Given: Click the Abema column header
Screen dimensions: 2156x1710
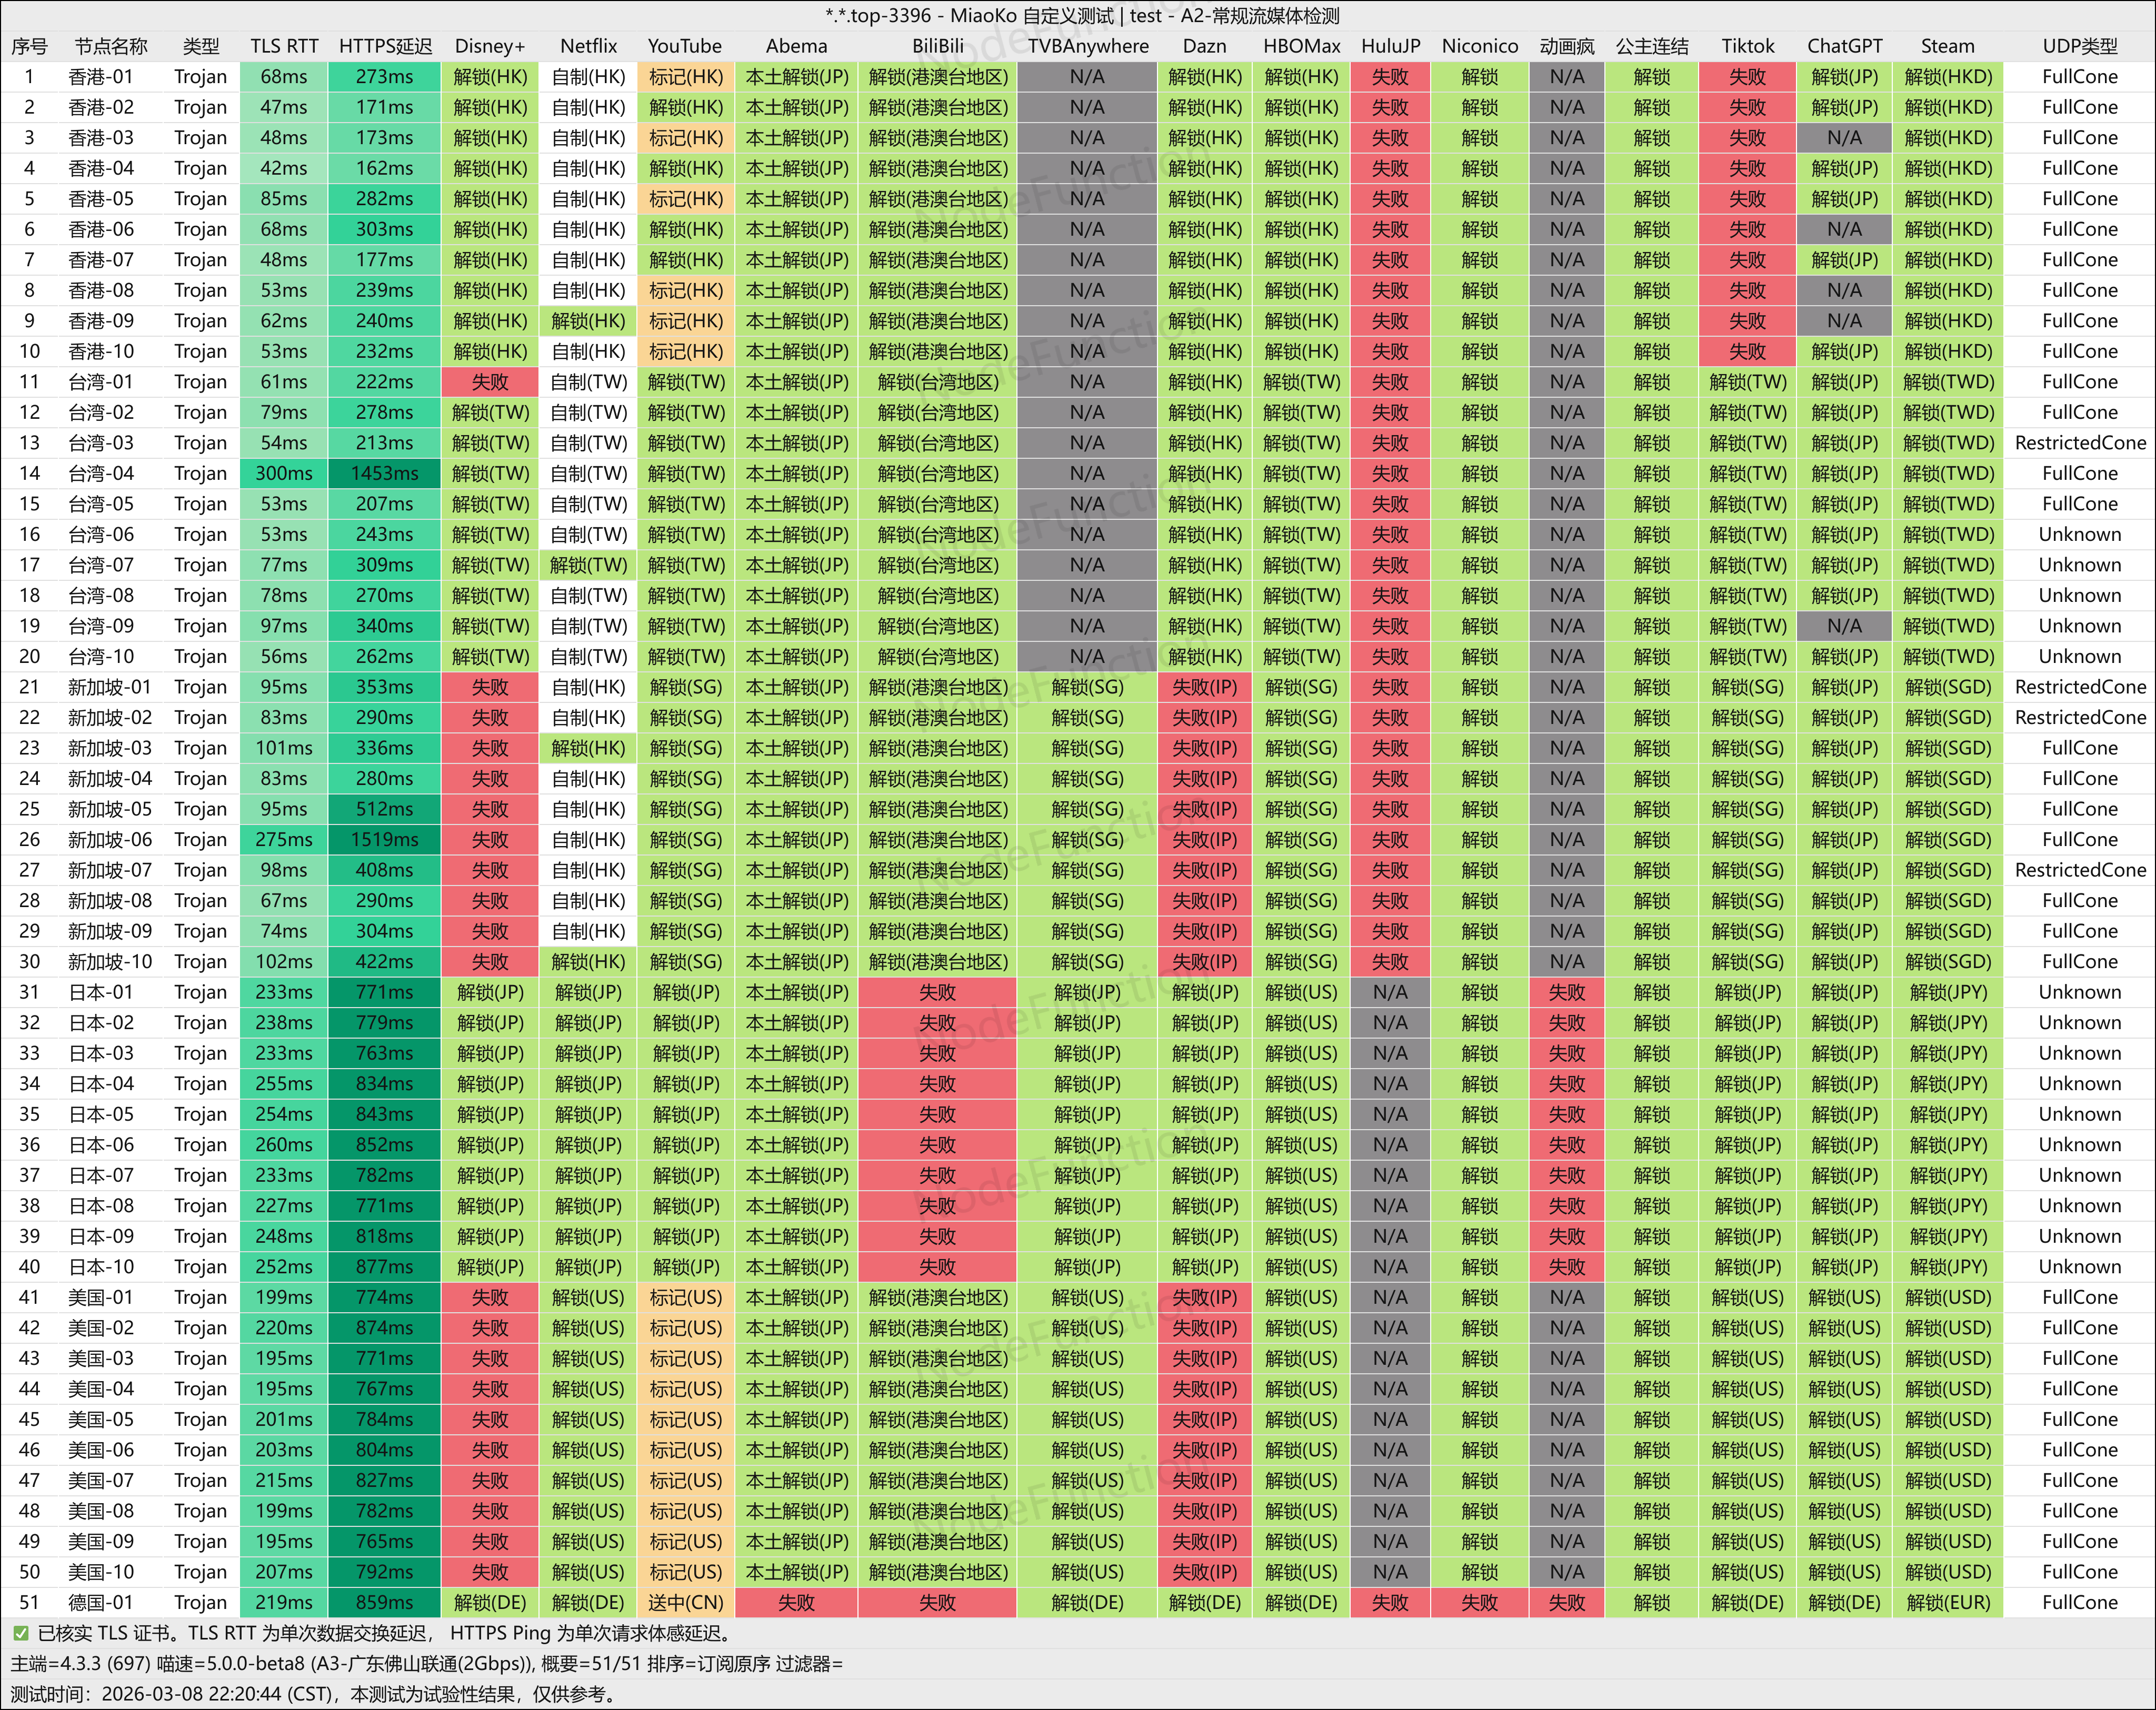Looking at the screenshot, I should click(x=796, y=46).
